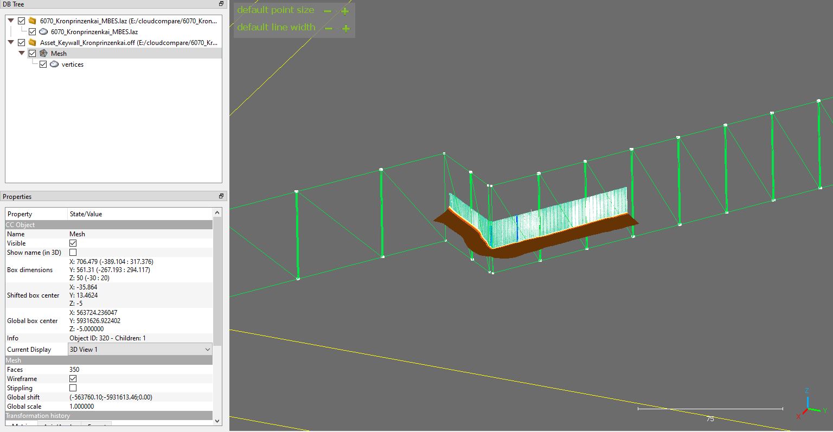The image size is (833, 432).
Task: Float the DB Tree panel with its undock icon
Action: coord(221,4)
